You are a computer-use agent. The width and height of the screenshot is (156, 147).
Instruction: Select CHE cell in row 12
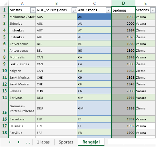pos(56,84)
